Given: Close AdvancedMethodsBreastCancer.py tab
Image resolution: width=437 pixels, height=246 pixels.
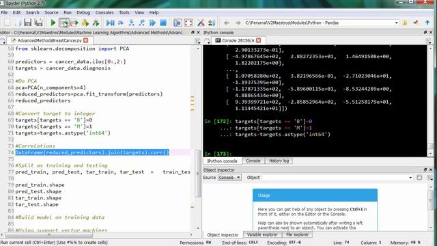Looking at the screenshot, I should (86, 41).
